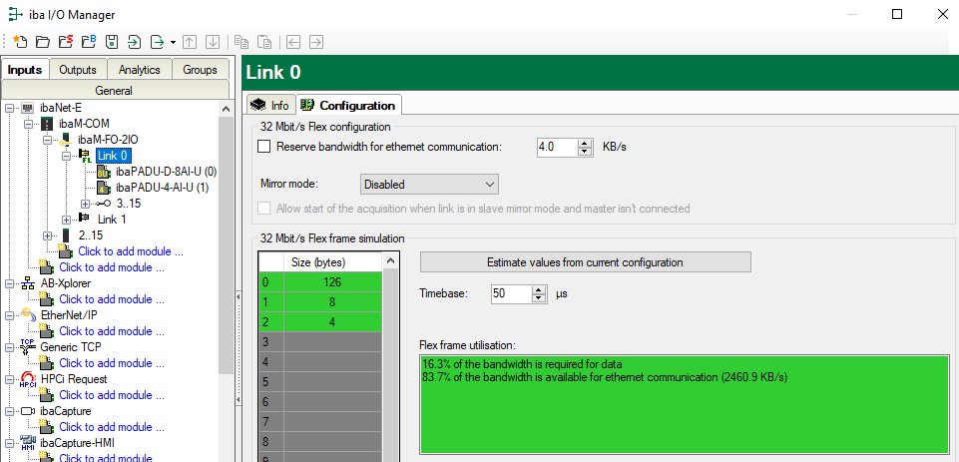
Task: Collapse the ibaCapture tree node
Action: click(9, 410)
